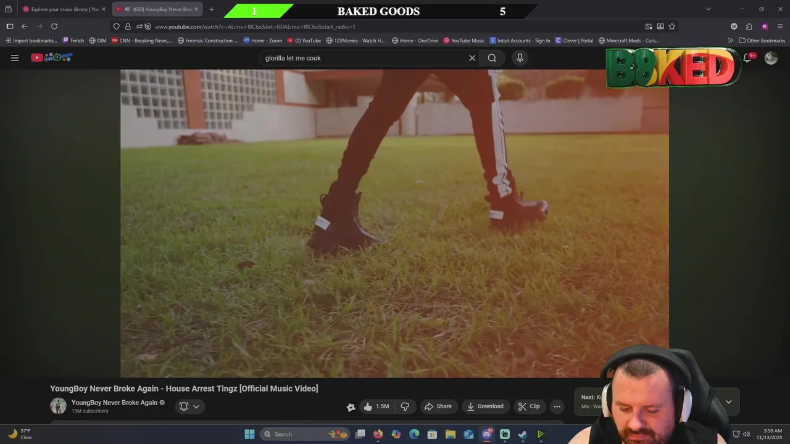Open Discord from taskbar
790x444 pixels.
pos(487,434)
